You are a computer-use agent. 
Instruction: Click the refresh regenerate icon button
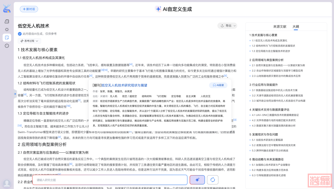[x=213, y=179]
